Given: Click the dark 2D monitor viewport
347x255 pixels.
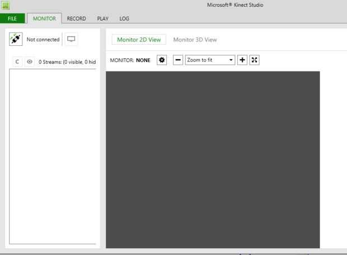Looking at the screenshot, I should (213, 160).
